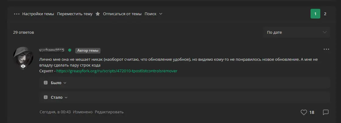Click the star icon beside Отписаться от темы
The height and width of the screenshot is (123, 341).
pos(98,14)
